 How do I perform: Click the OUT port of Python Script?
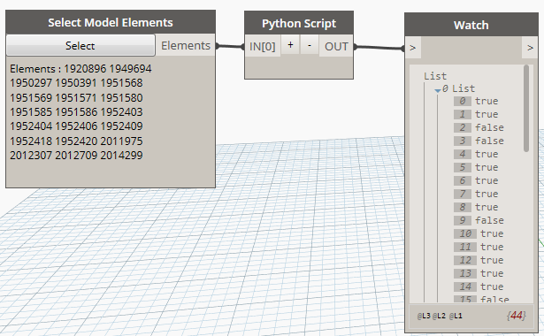[336, 46]
